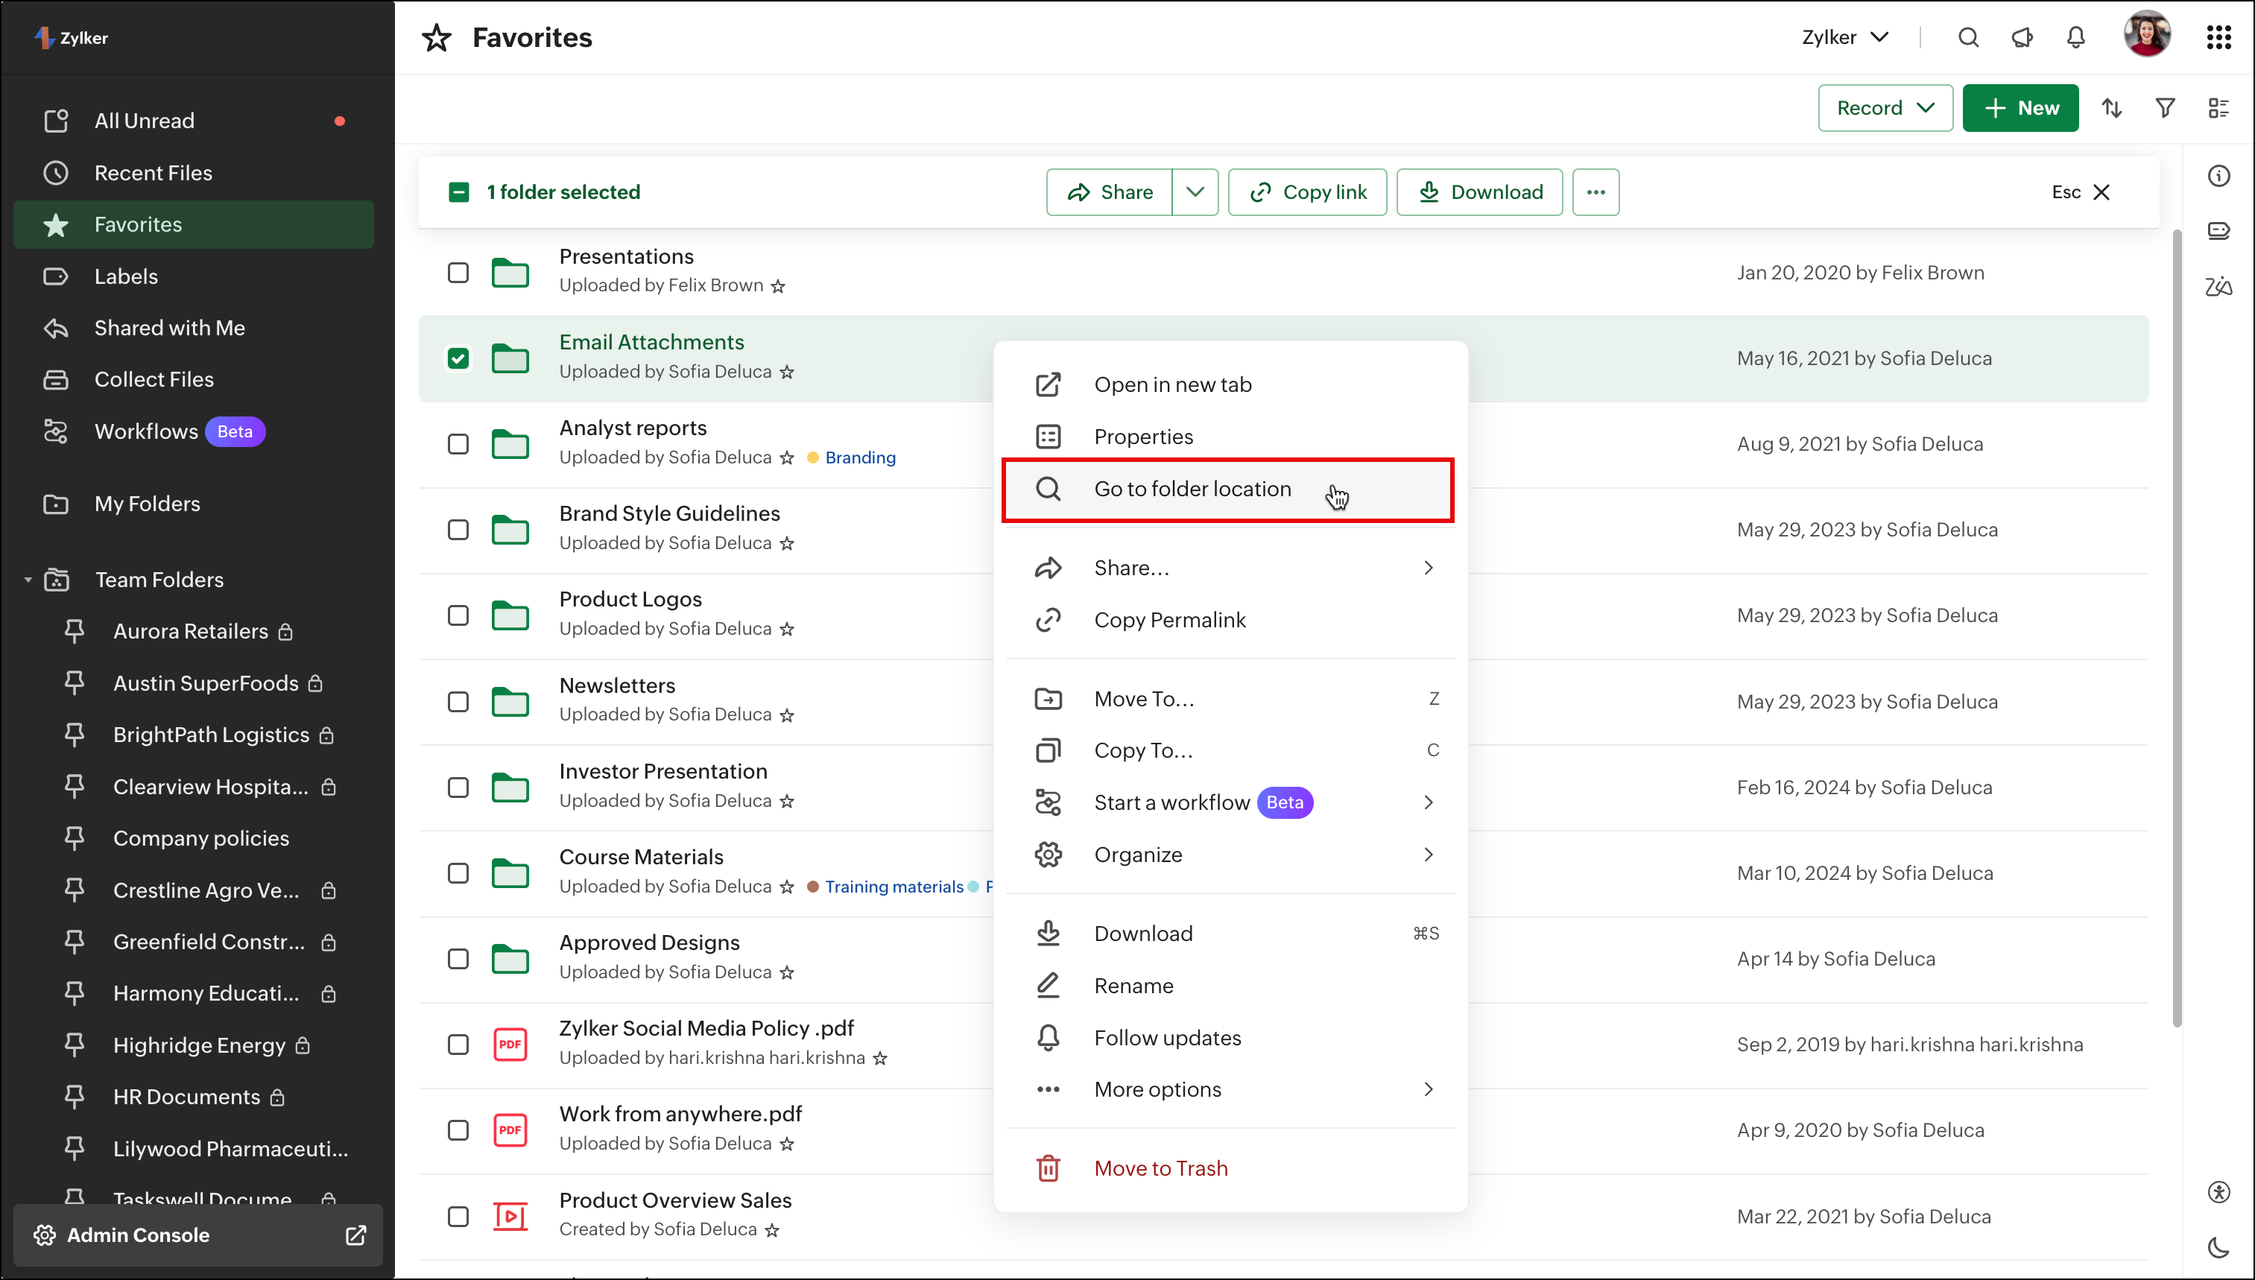Image resolution: width=2255 pixels, height=1280 pixels.
Task: Open the filter funnel icon
Action: point(2164,108)
